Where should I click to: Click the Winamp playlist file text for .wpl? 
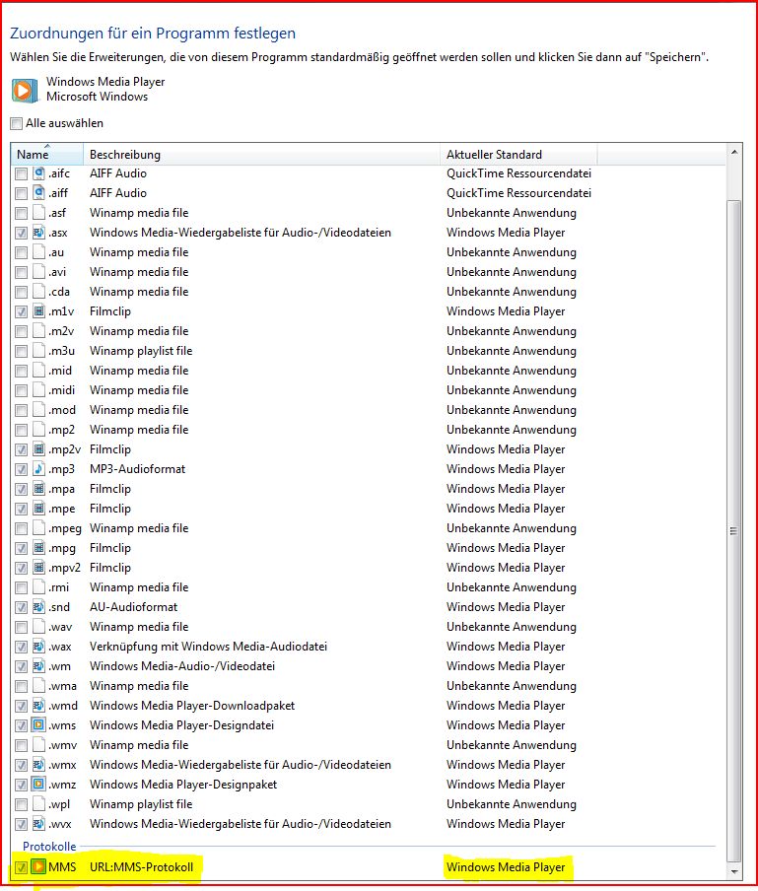click(x=141, y=804)
